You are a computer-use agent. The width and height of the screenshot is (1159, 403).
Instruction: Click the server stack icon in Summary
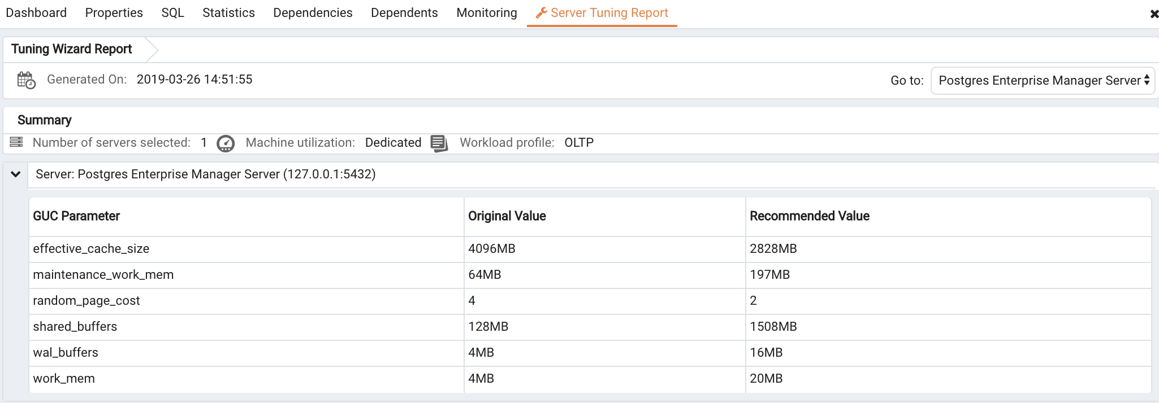(16, 142)
